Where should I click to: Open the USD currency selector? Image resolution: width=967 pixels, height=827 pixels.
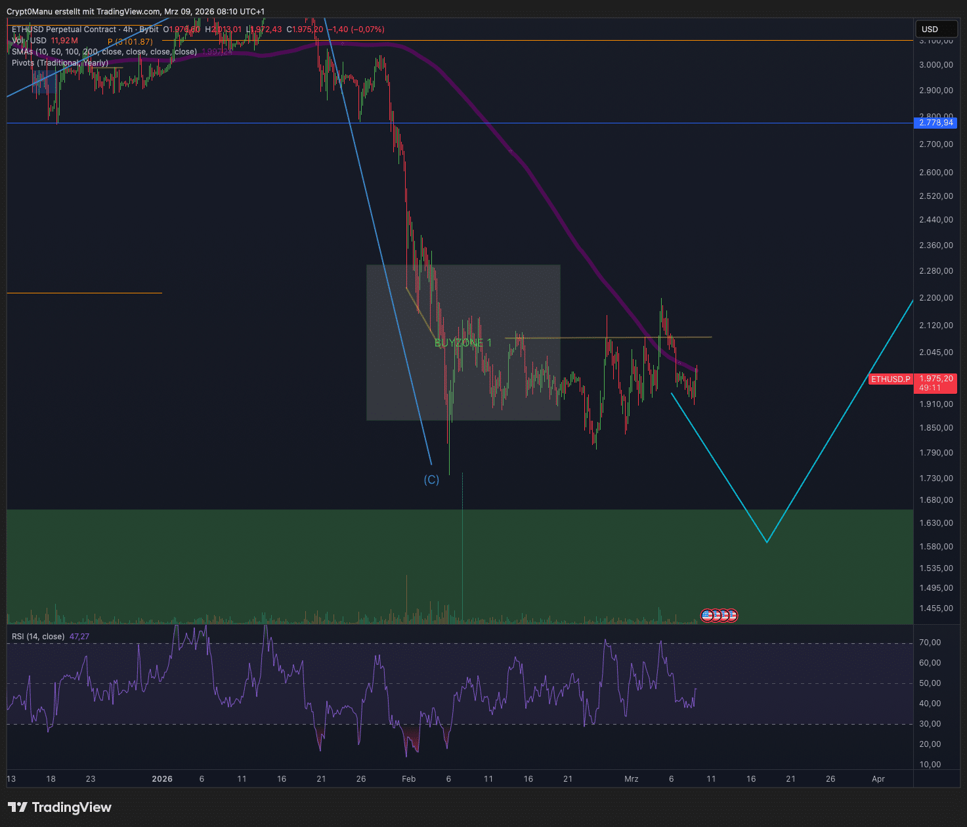[936, 29]
